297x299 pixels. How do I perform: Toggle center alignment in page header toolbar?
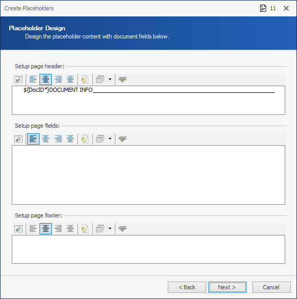pos(46,79)
